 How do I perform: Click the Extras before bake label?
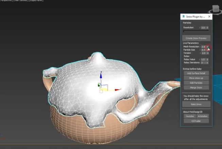pos(192,69)
